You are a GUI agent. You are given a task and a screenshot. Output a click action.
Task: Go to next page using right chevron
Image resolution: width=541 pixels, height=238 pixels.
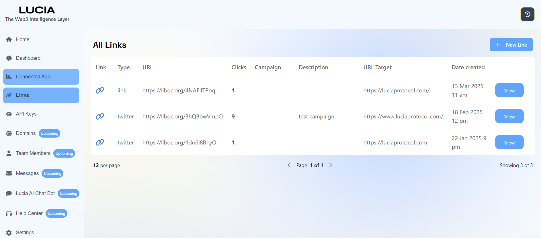331,165
